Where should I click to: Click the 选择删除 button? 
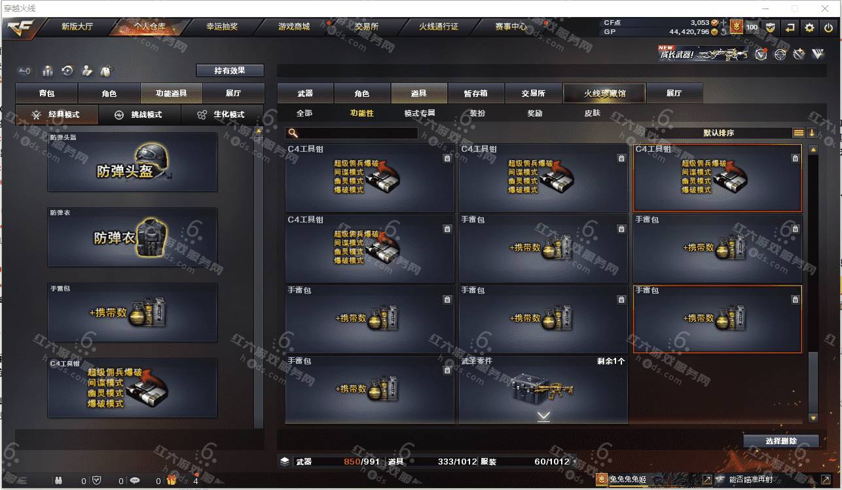coord(781,441)
